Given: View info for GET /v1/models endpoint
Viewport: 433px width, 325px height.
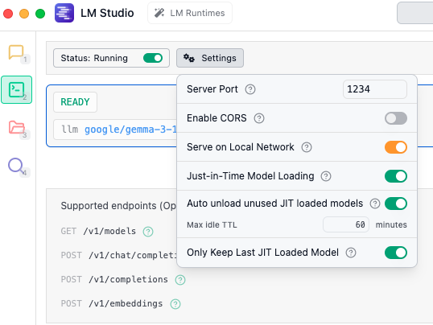Looking at the screenshot, I should [148, 232].
